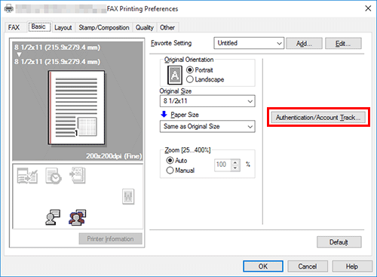The height and width of the screenshot is (277, 377).
Task: Click the grayed watermark stamp icon
Action: tap(128, 196)
